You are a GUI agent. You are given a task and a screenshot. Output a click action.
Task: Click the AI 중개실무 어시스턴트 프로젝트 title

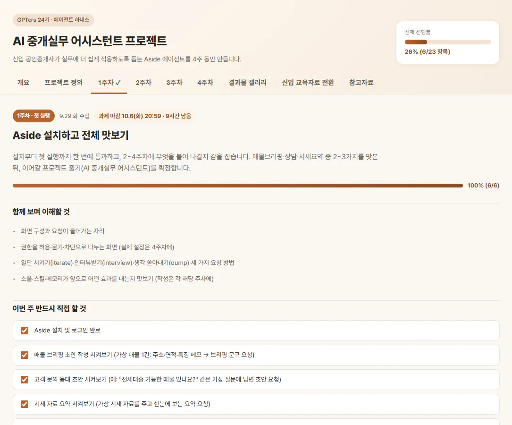pyautogui.click(x=90, y=41)
